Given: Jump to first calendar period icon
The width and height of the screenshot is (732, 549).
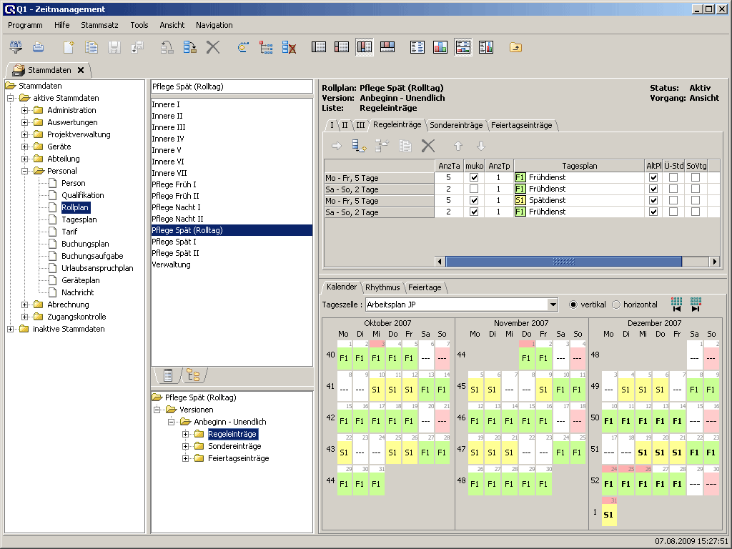Looking at the screenshot, I should 676,305.
